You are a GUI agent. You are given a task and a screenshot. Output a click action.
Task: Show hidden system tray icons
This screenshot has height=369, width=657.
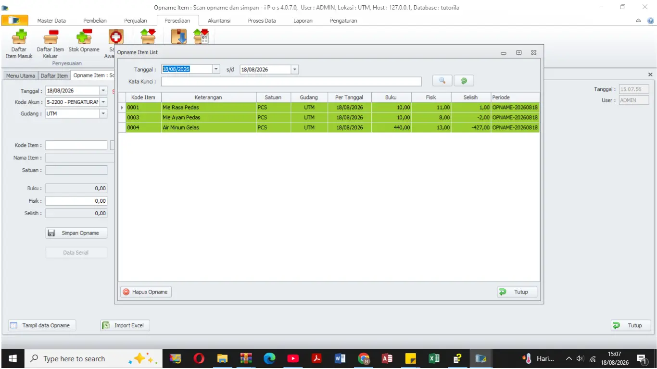coord(569,359)
